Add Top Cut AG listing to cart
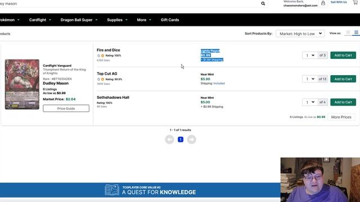360x202 pixels. [x=343, y=79]
